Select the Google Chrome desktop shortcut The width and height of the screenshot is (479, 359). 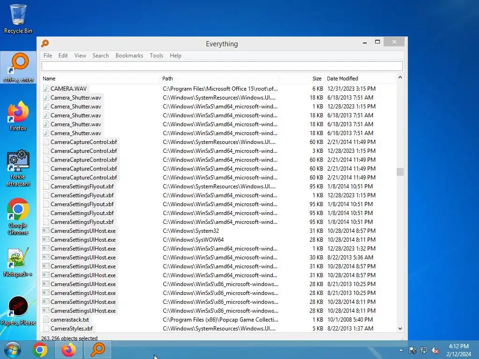click(18, 216)
